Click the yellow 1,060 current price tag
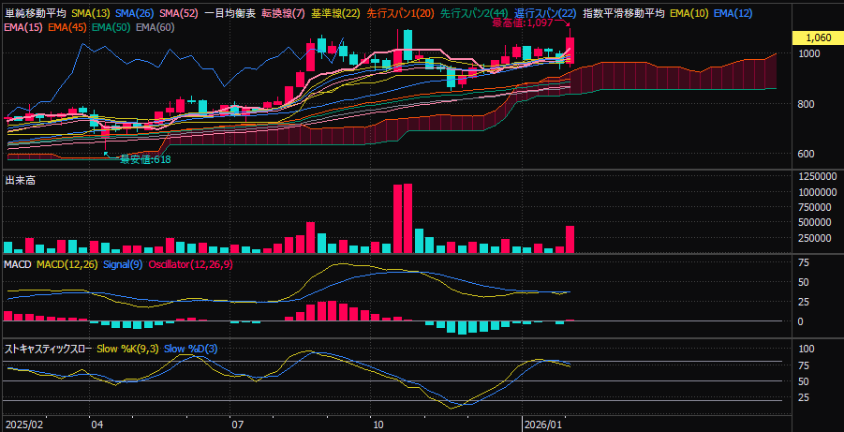 point(817,37)
